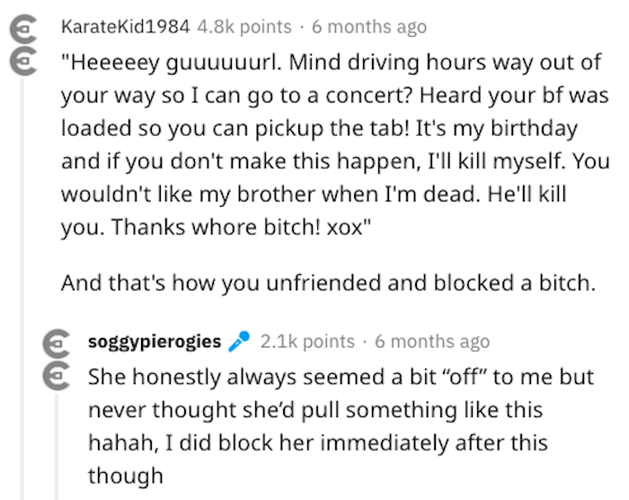The image size is (629, 500).
Task: Open soggypierogies' user profile
Action: point(155,342)
